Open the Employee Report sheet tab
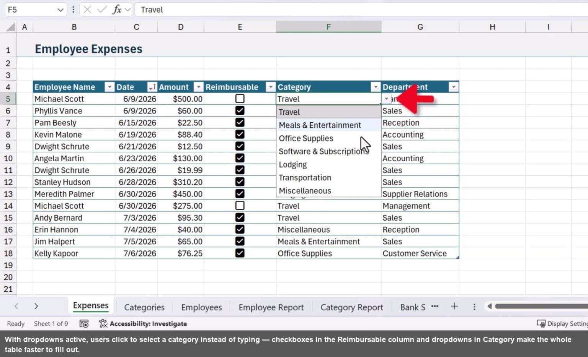The width and height of the screenshot is (588, 357). pos(271,307)
